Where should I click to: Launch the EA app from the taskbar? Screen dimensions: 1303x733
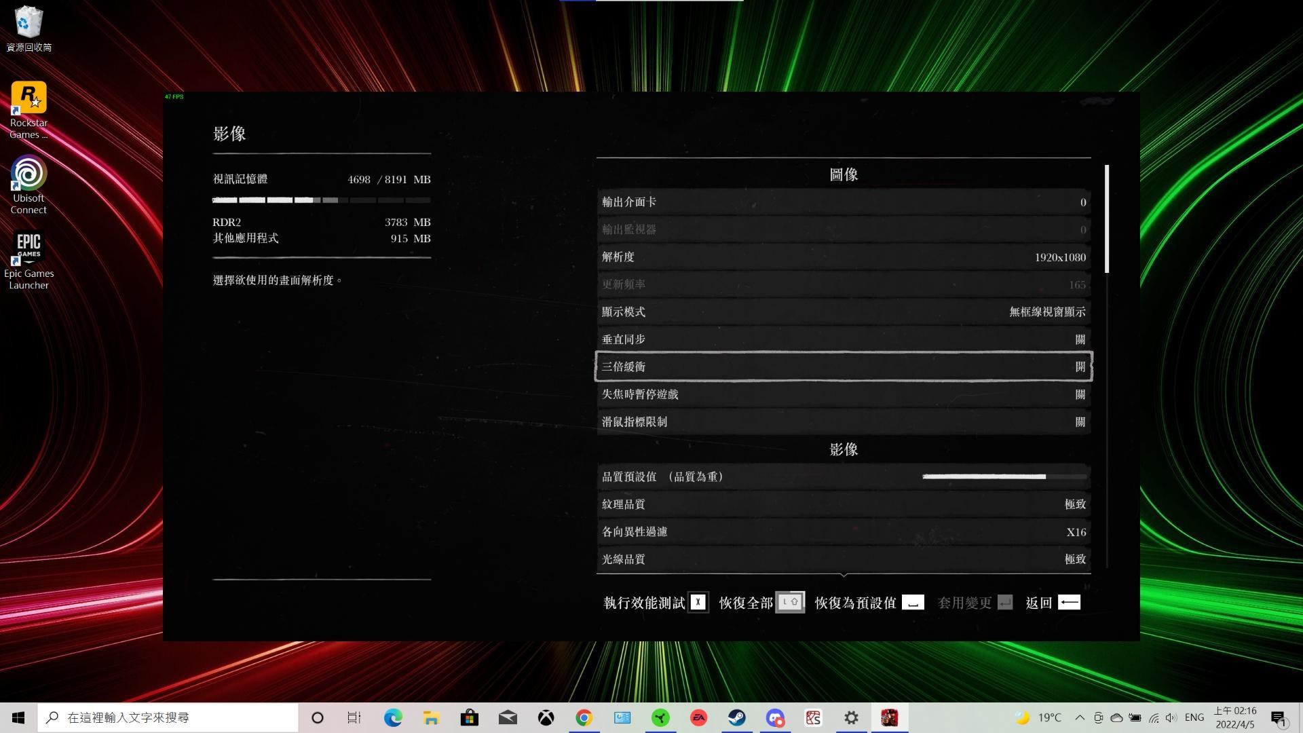[x=698, y=717]
